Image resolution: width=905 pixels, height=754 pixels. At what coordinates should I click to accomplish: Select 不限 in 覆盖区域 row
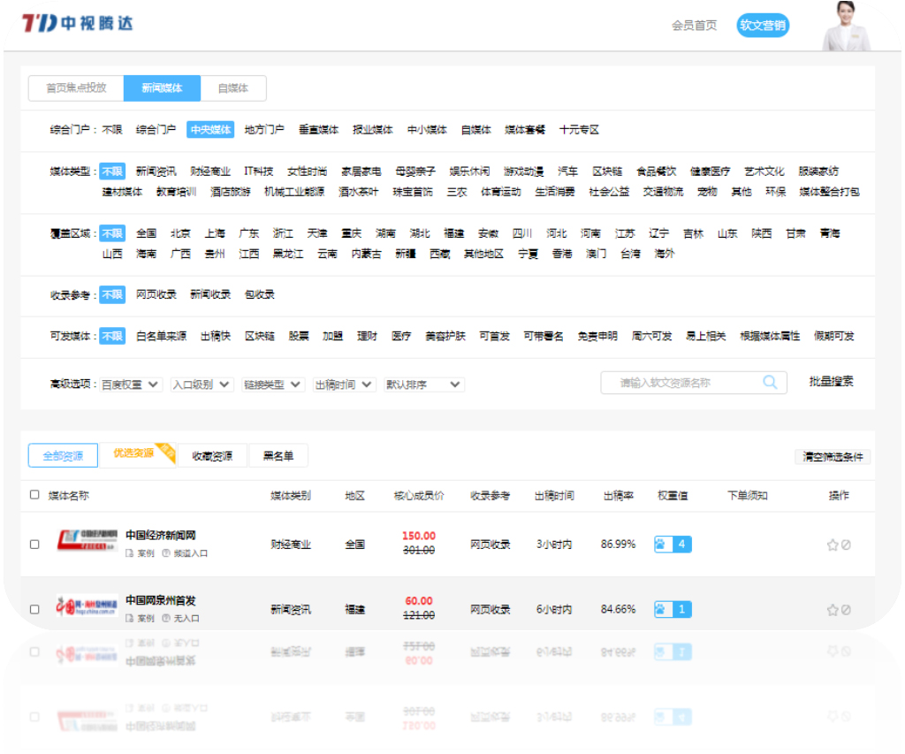[x=112, y=233]
